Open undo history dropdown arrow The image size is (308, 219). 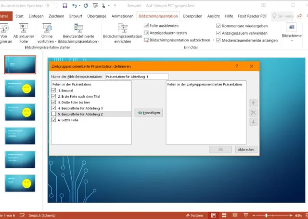(79, 5)
